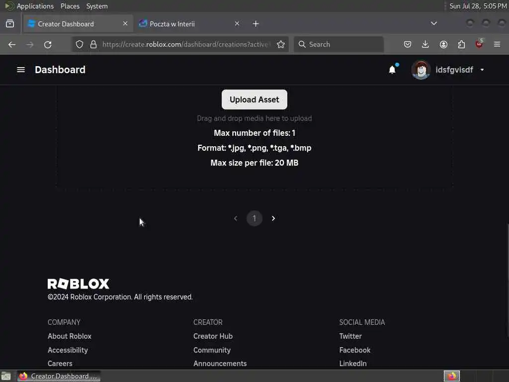
Task: Open the Community link
Action: 212,350
